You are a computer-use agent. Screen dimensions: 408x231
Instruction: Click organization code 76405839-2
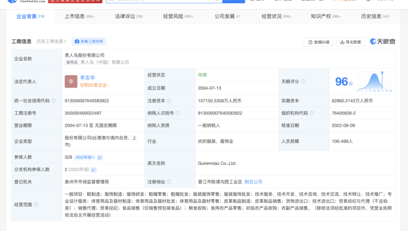(343, 113)
